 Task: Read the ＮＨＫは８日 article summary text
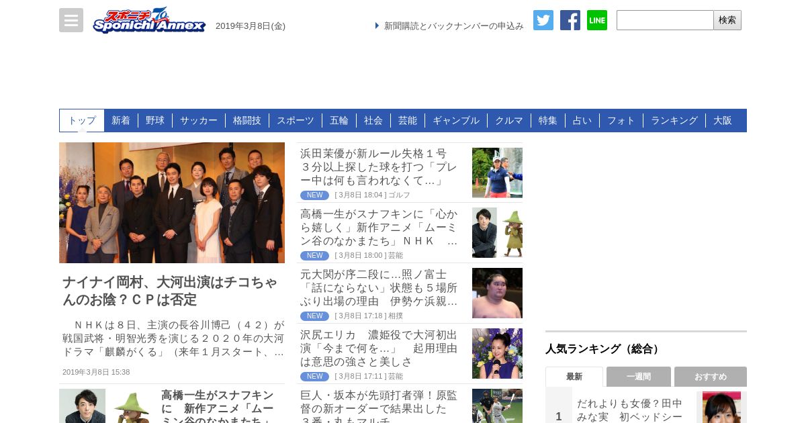pos(173,338)
